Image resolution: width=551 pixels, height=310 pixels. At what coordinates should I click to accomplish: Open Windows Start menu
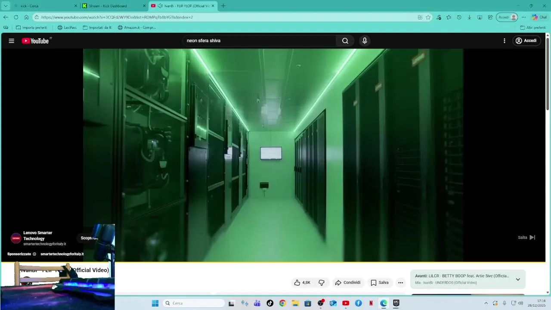[x=155, y=303]
